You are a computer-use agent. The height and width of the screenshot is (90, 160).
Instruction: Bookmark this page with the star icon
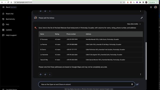pos(124,2)
